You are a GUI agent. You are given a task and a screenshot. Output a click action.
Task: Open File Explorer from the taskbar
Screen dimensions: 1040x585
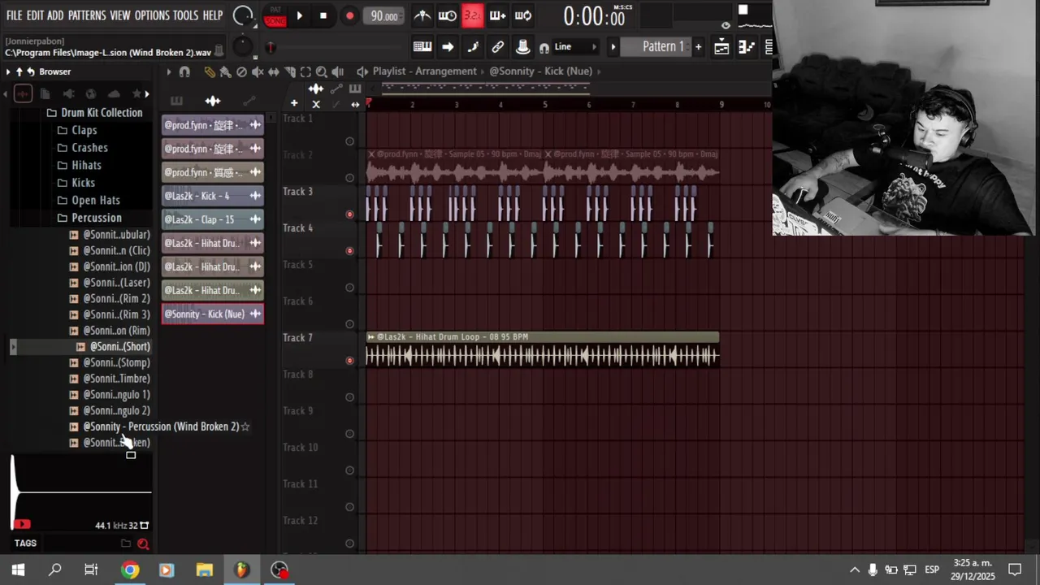204,570
